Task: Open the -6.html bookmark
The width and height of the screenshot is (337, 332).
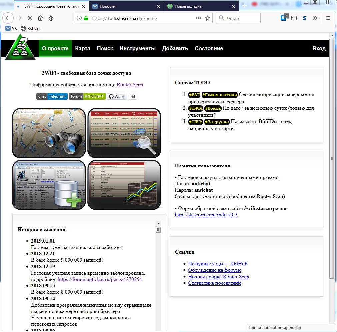Action: click(x=31, y=28)
